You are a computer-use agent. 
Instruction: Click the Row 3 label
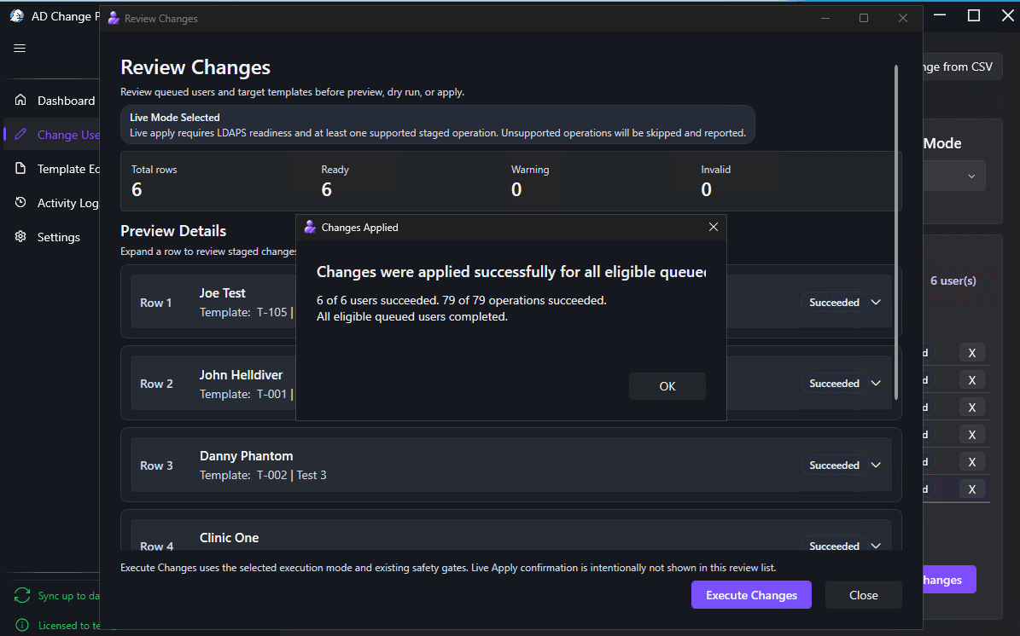(156, 465)
